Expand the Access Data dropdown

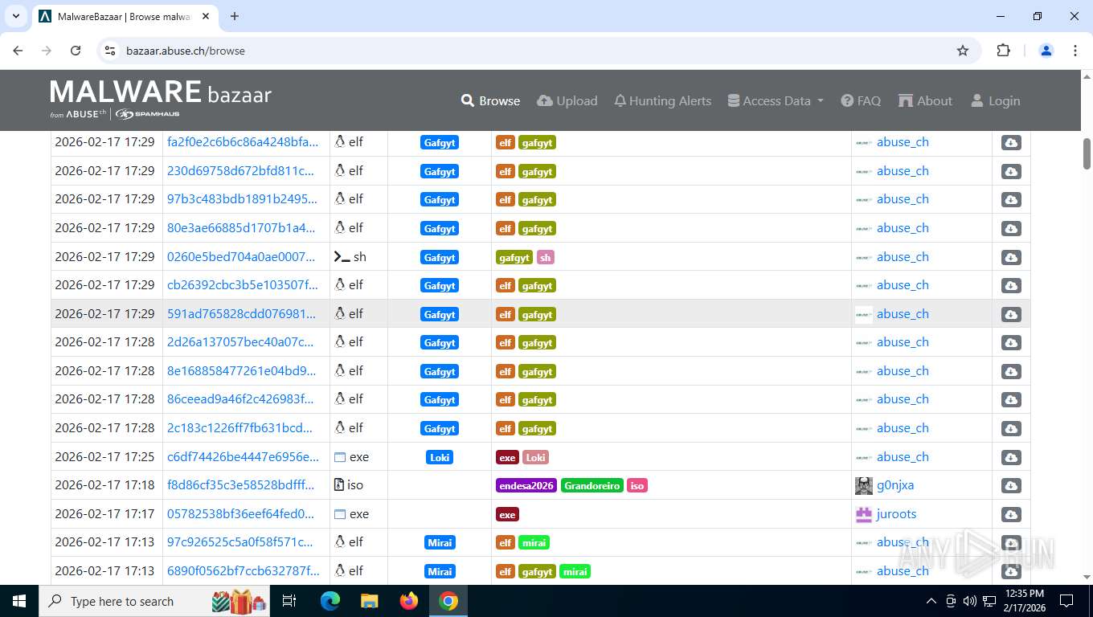(776, 100)
